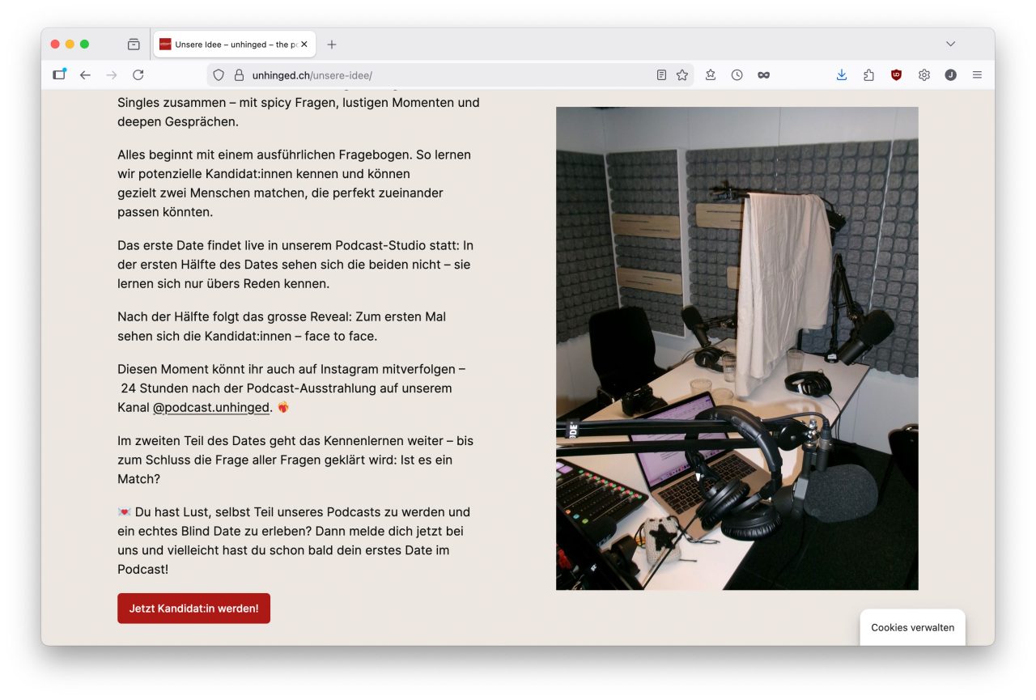Image resolution: width=1036 pixels, height=700 pixels.
Task: Open the Firefox hamburger application menu
Action: tap(977, 75)
